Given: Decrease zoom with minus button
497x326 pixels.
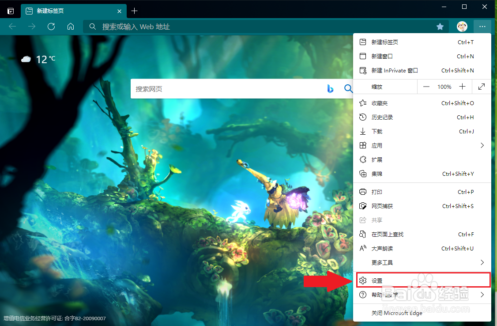Looking at the screenshot, I should [x=426, y=87].
